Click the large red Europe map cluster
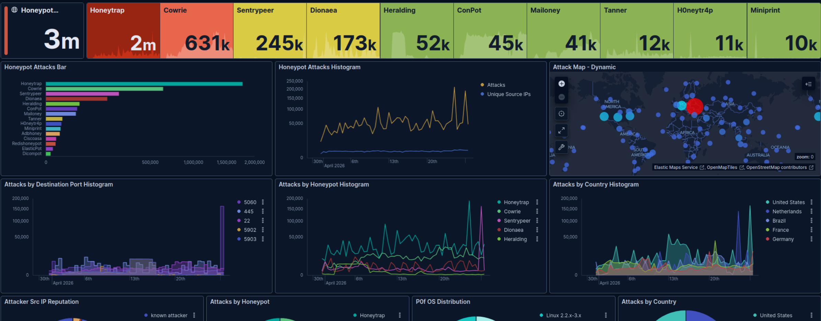Screen dimensions: 821x321 (695, 106)
